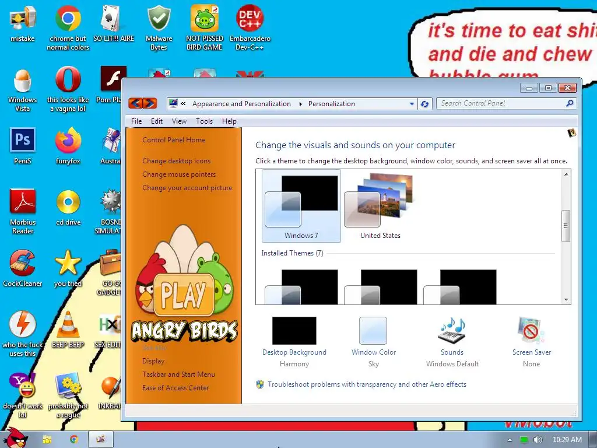Image resolution: width=597 pixels, height=448 pixels.
Task: Click the Angry Birds Start button
Action: click(x=15, y=438)
